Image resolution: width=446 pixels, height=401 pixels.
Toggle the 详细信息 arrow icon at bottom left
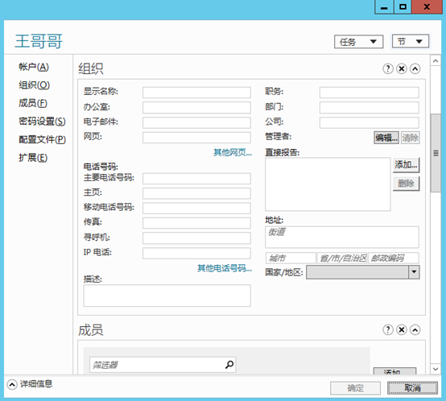12,385
